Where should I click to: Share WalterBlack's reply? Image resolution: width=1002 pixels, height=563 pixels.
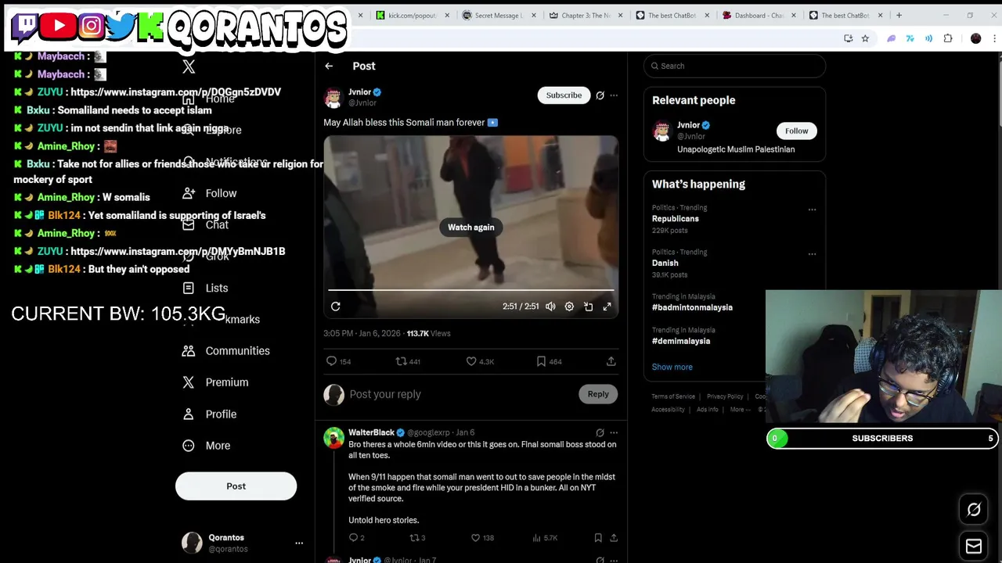coord(614,538)
